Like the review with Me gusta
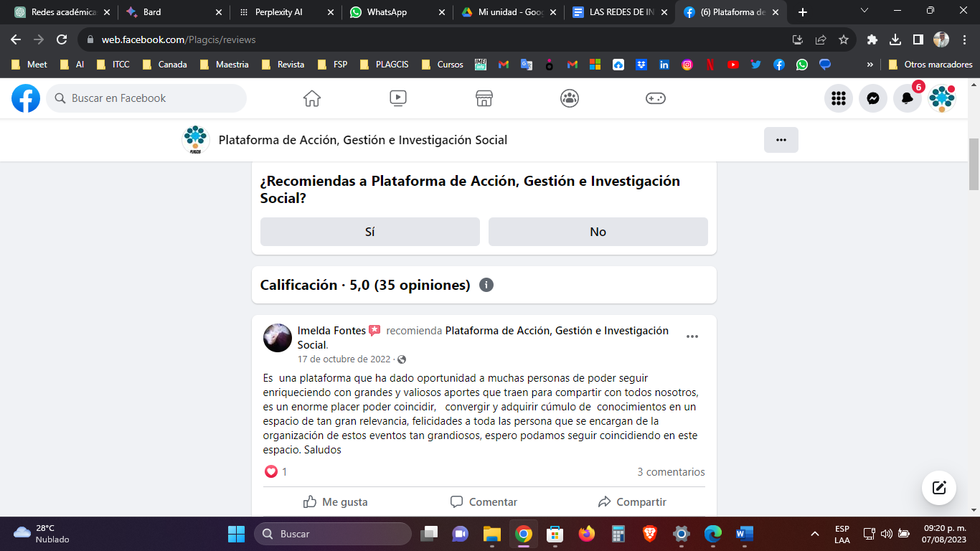 [x=336, y=502]
